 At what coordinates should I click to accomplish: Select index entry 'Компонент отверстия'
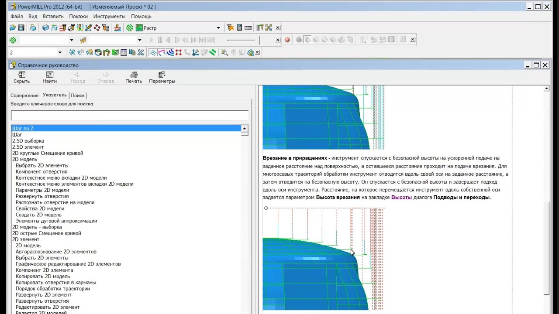pyautogui.click(x=41, y=172)
